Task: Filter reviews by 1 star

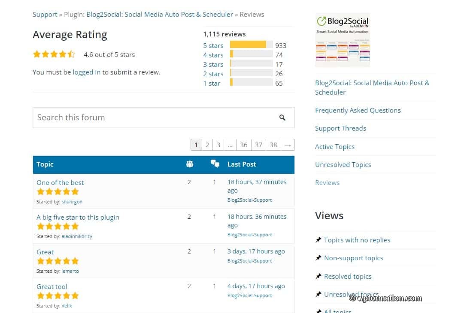Action: (x=212, y=83)
